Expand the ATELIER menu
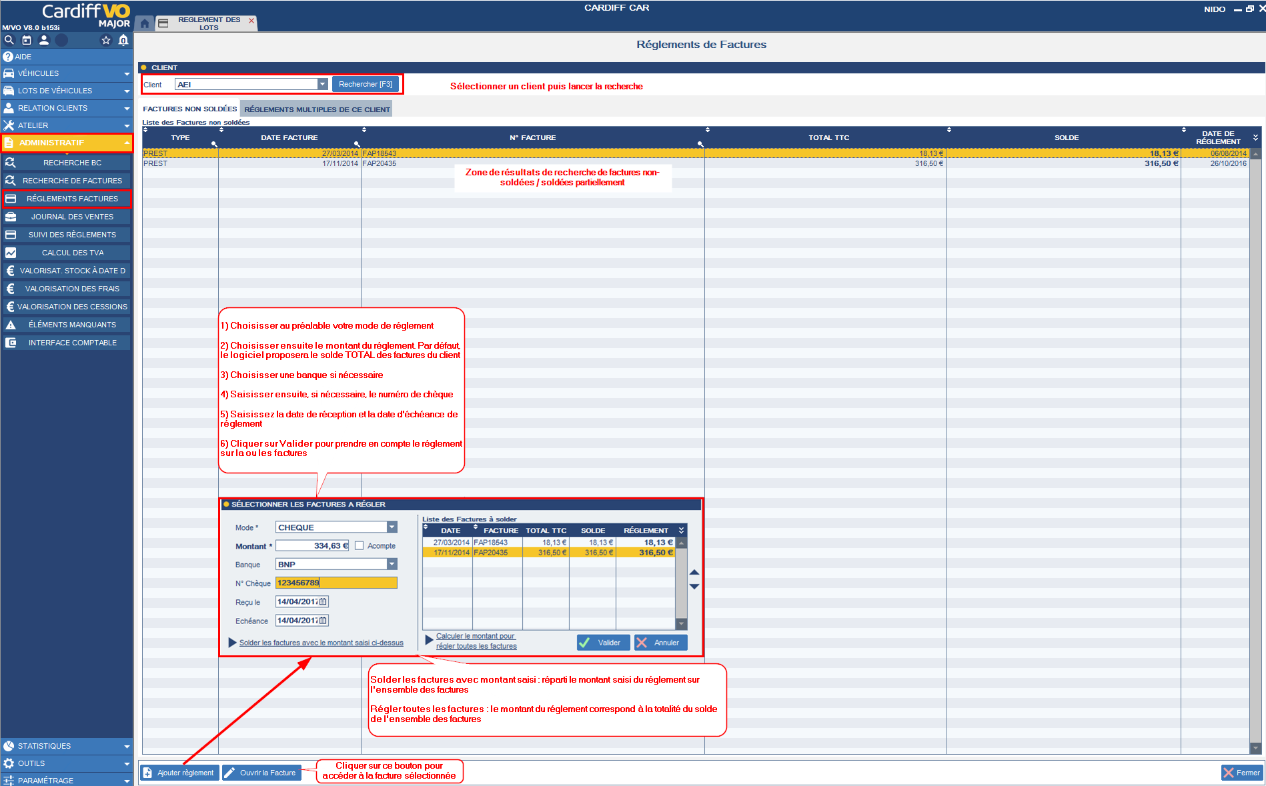The height and width of the screenshot is (786, 1266). pyautogui.click(x=67, y=125)
